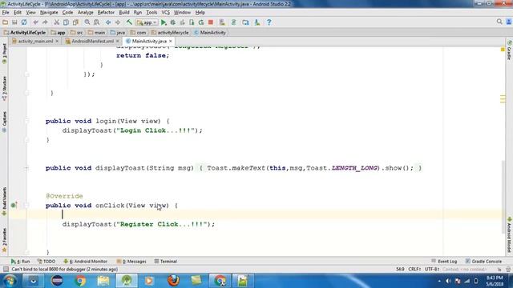
Task: Close the AndroidManifest.xml tab
Action: pyautogui.click(x=118, y=41)
